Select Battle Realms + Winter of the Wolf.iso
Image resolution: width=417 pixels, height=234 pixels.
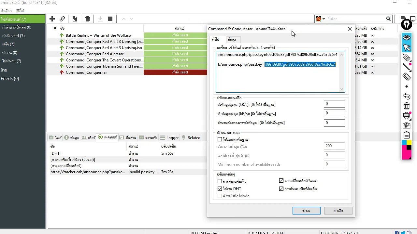(x=98, y=35)
